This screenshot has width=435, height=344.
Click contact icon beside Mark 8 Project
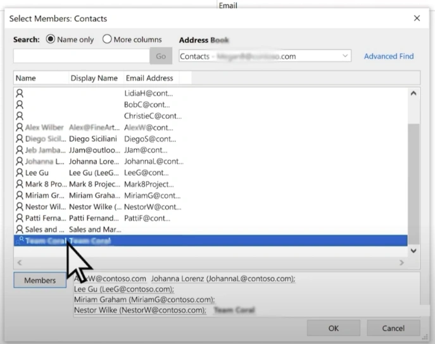point(20,184)
